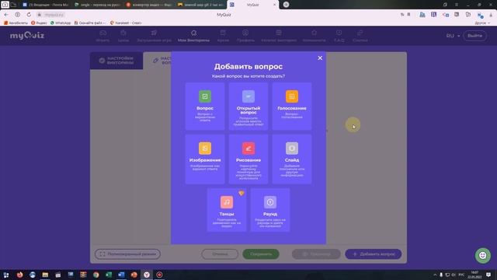Screen dimensions: 497x280
Task: Open the WhatsApp bookmark
Action: pyautogui.click(x=61, y=23)
